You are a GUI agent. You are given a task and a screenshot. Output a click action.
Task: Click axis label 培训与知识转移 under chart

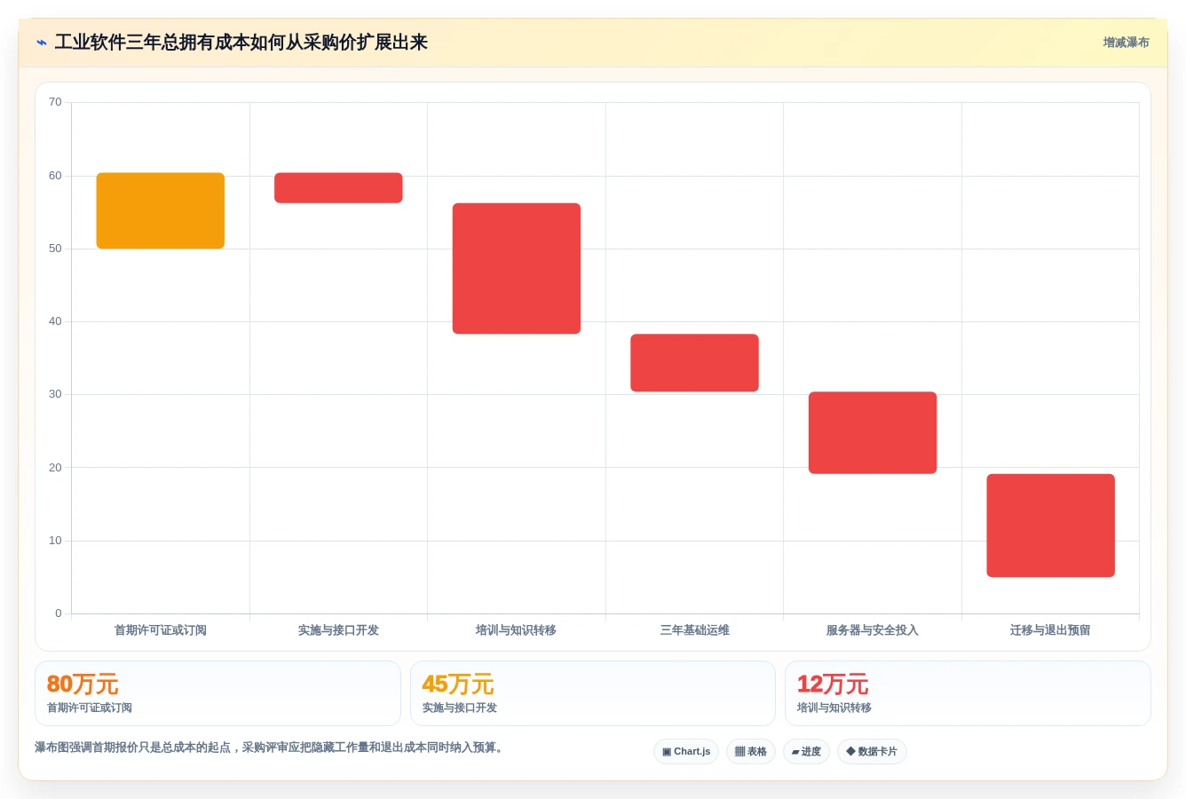[x=516, y=630]
